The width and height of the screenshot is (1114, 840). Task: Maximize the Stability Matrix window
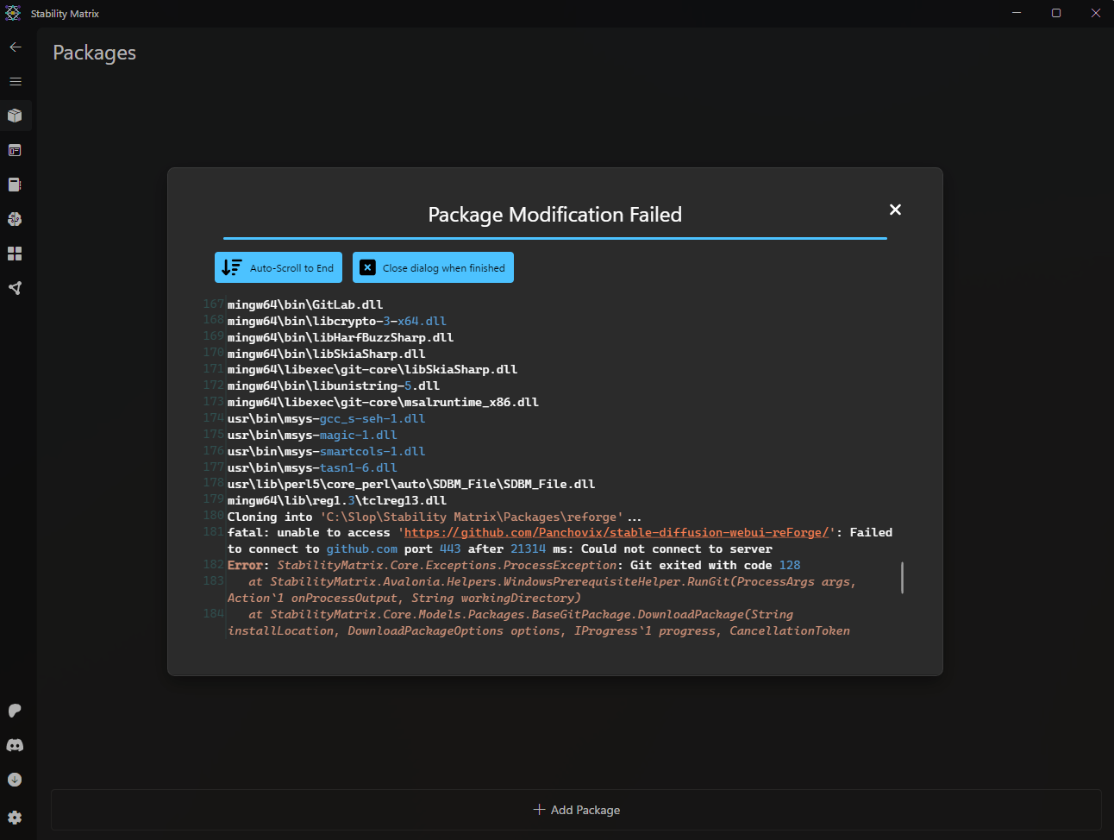click(1056, 13)
